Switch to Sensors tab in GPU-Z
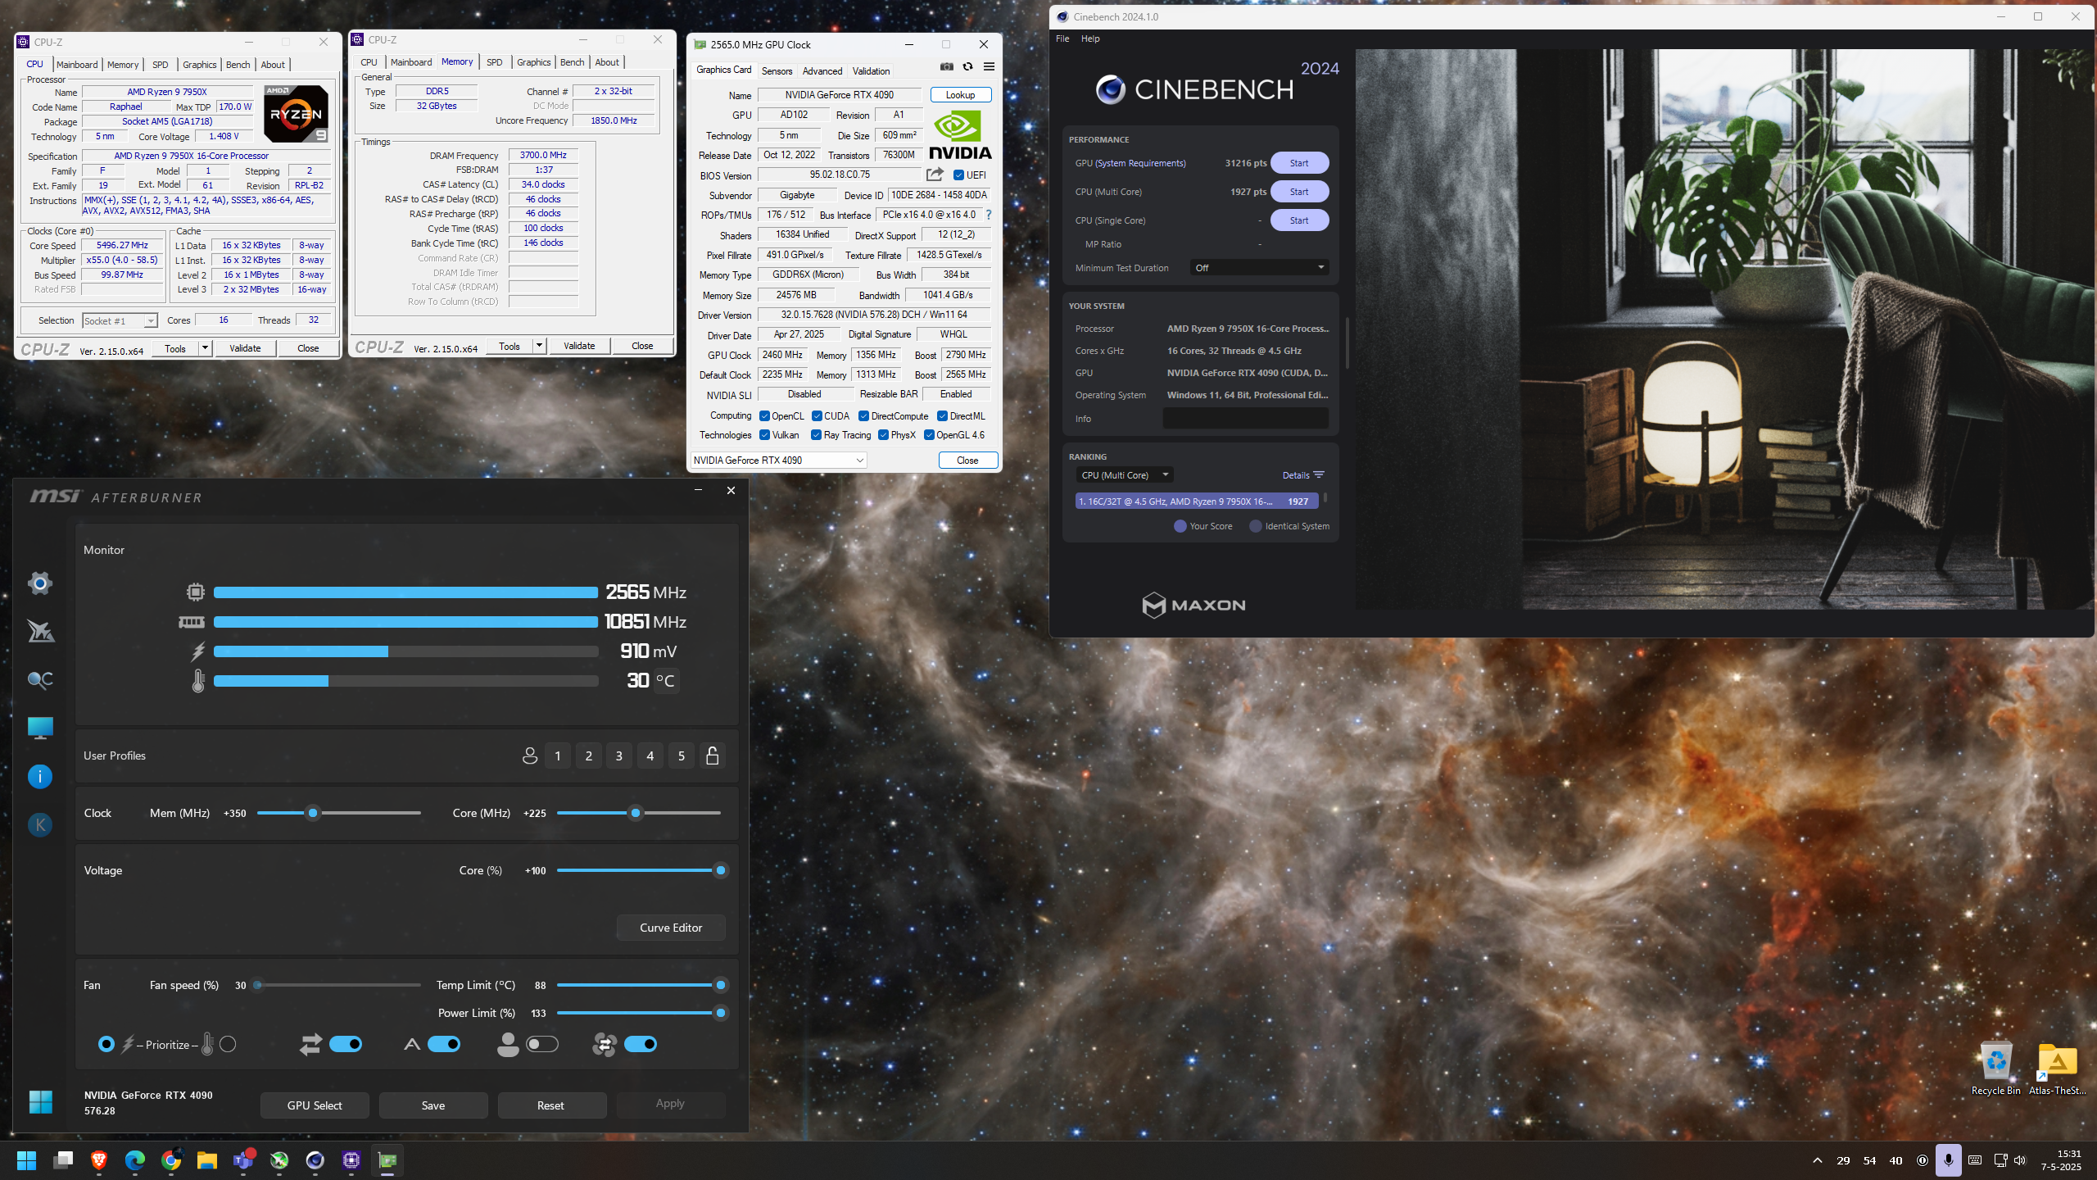This screenshot has height=1180, width=2097. pos(777,71)
